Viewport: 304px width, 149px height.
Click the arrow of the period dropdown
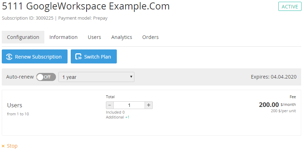[x=131, y=77]
